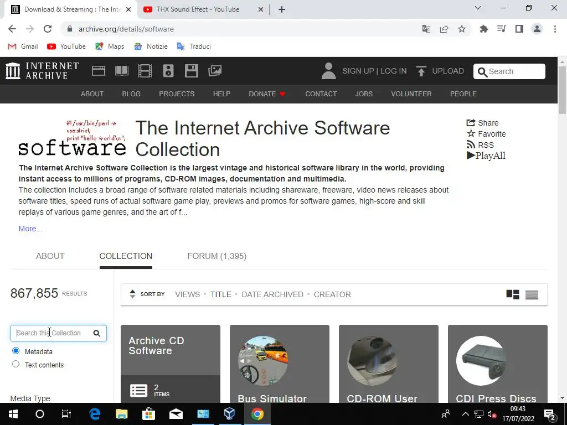Select the COLLECTION tab

(x=126, y=256)
